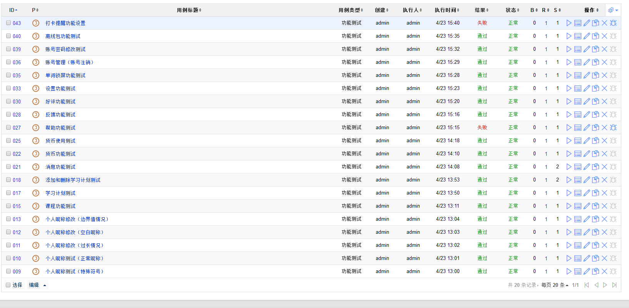
Task: Toggle the 选择 select-all checkbox
Action: coord(8,285)
